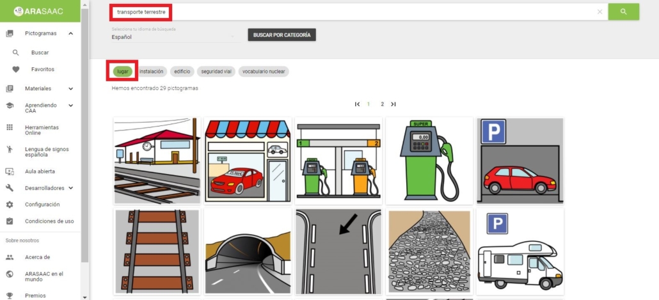Click the Condiciones de uso checkbox icon
Viewport: 659px width, 300px height.
point(10,221)
